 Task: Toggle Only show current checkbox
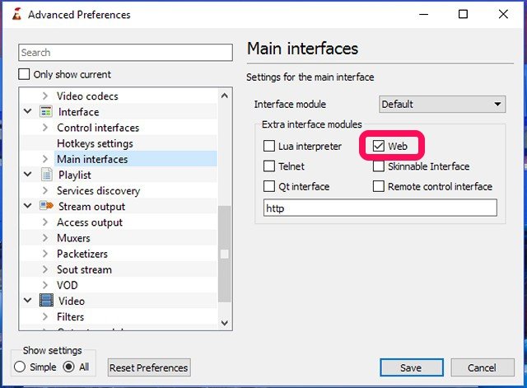25,74
